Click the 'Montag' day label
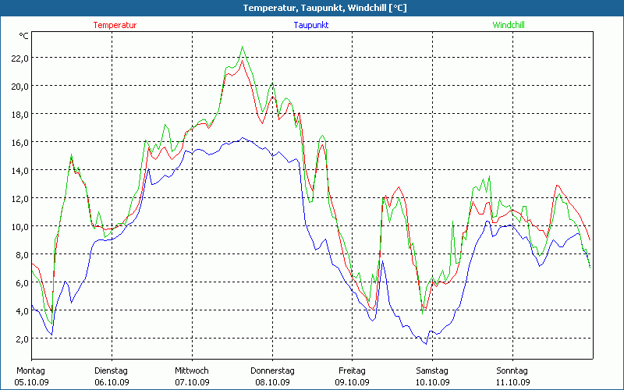Viewport: 624px width, 390px height. (30, 371)
